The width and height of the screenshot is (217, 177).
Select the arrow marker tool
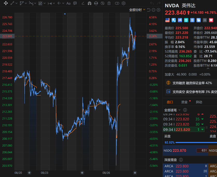[59, 3]
